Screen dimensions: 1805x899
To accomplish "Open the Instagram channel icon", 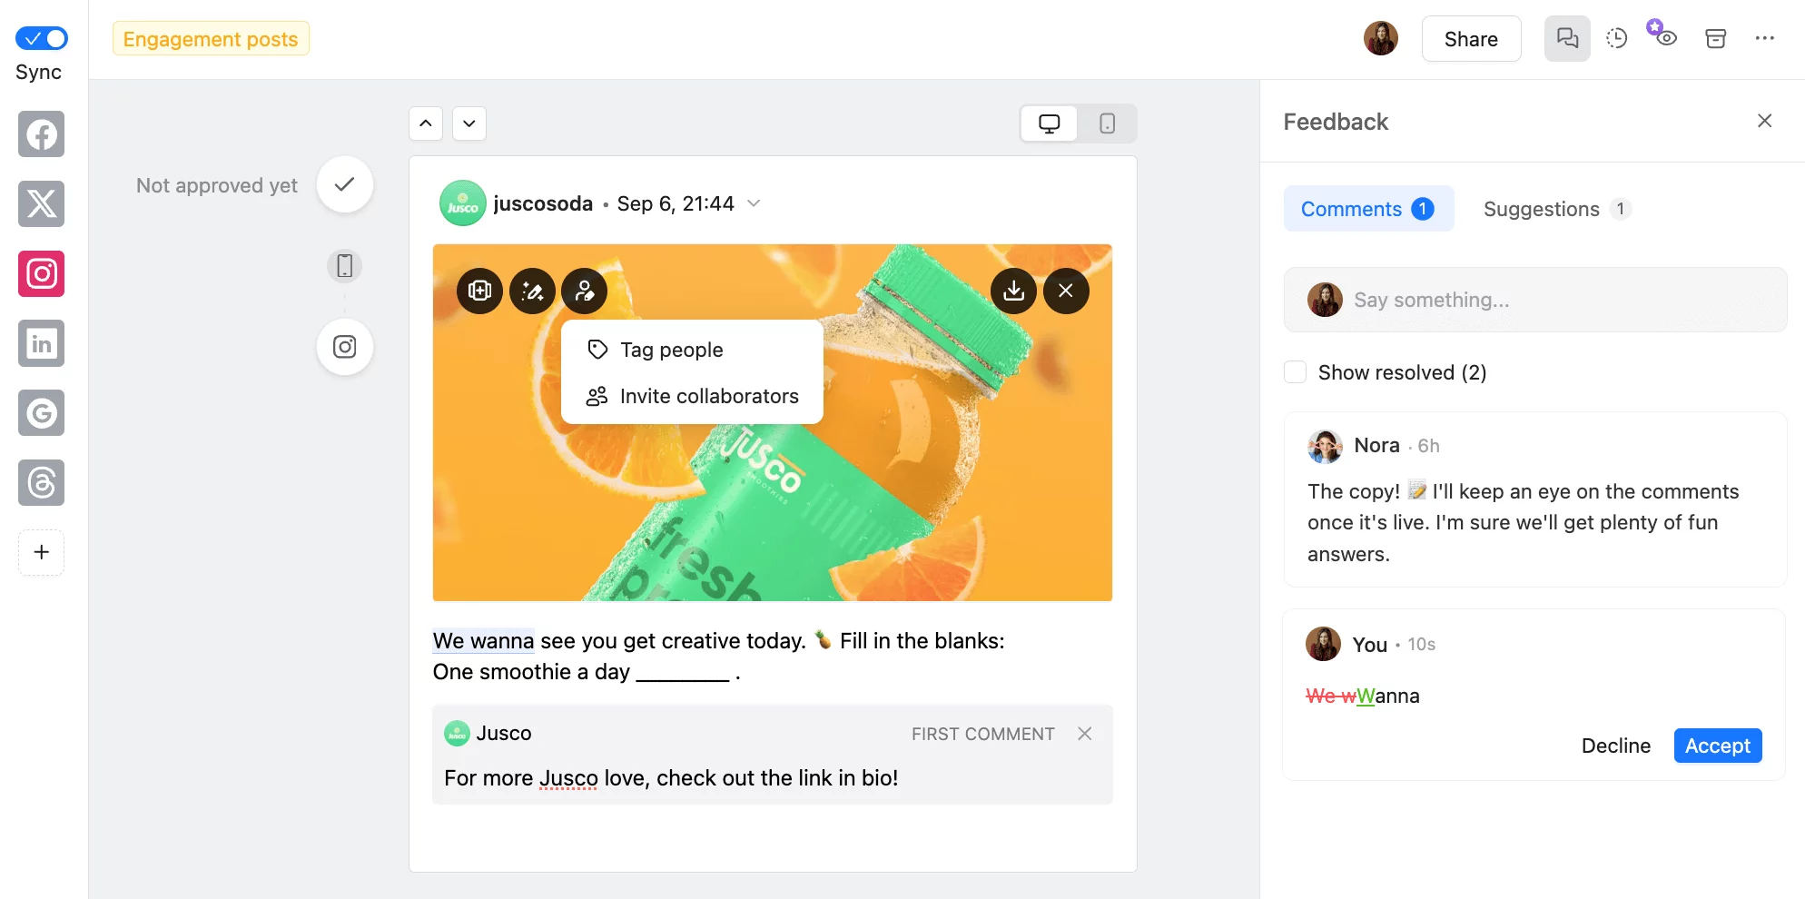I will click(x=41, y=273).
